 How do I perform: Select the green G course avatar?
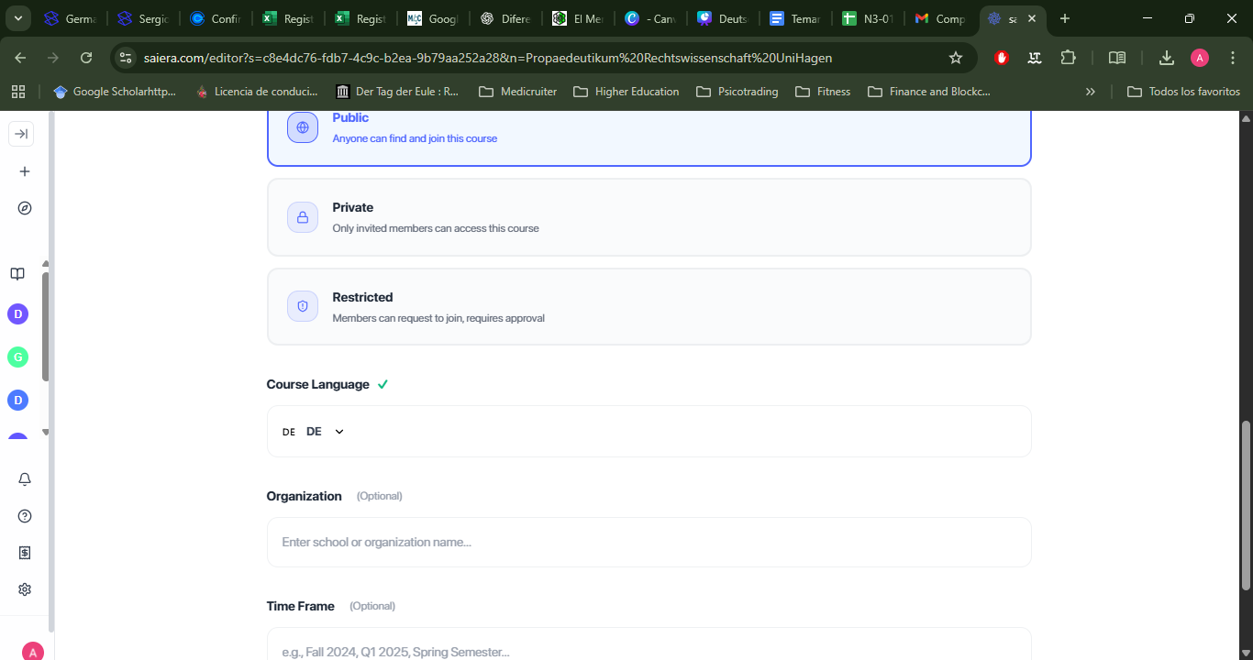17,357
